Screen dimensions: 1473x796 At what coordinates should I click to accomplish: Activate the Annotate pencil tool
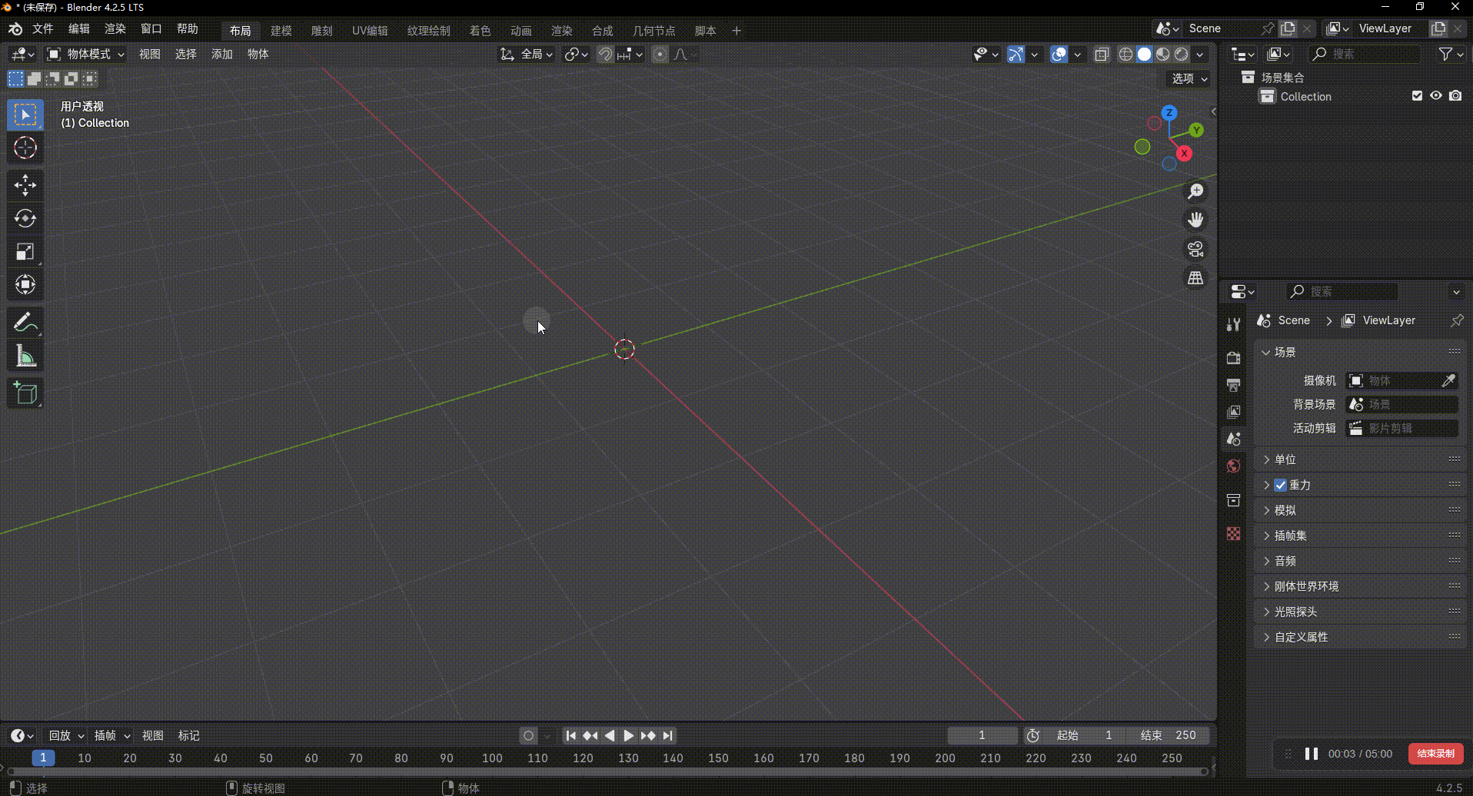point(25,323)
